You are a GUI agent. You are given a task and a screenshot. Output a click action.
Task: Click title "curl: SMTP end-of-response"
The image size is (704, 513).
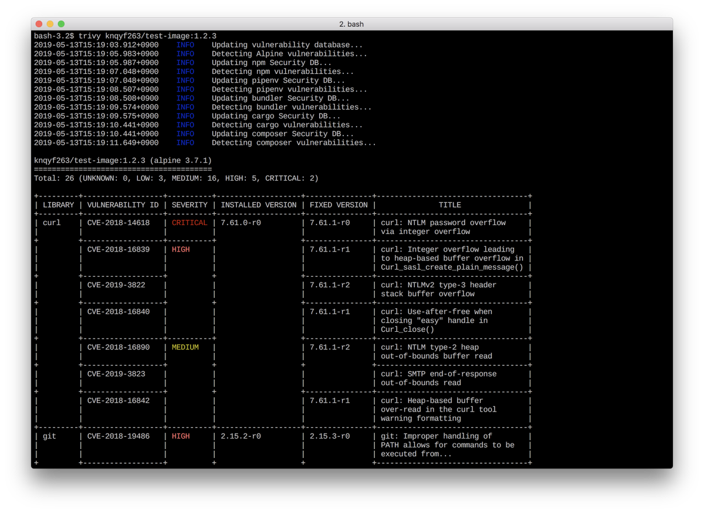439,374
